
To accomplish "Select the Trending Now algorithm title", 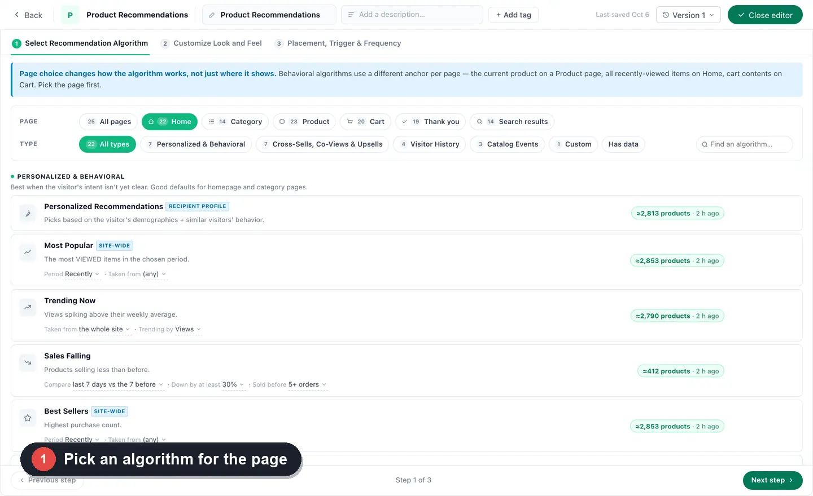I will coord(69,301).
